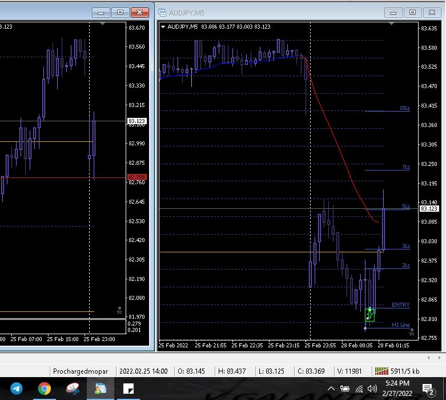The image size is (446, 400).
Task: Close the AUDJPY,M5 chart window
Action: click(432, 13)
